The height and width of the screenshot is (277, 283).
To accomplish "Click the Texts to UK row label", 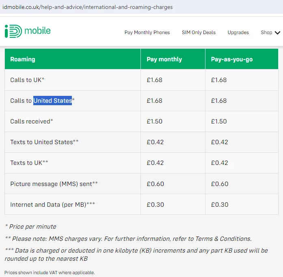I will point(29,163).
